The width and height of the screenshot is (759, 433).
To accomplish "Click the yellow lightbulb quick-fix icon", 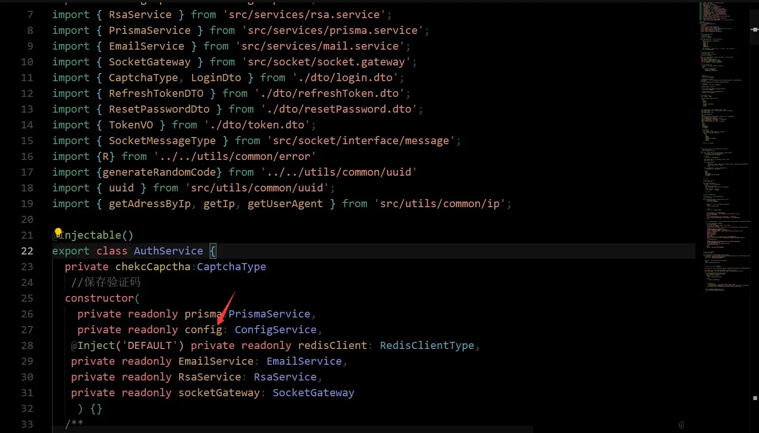I will click(x=58, y=232).
